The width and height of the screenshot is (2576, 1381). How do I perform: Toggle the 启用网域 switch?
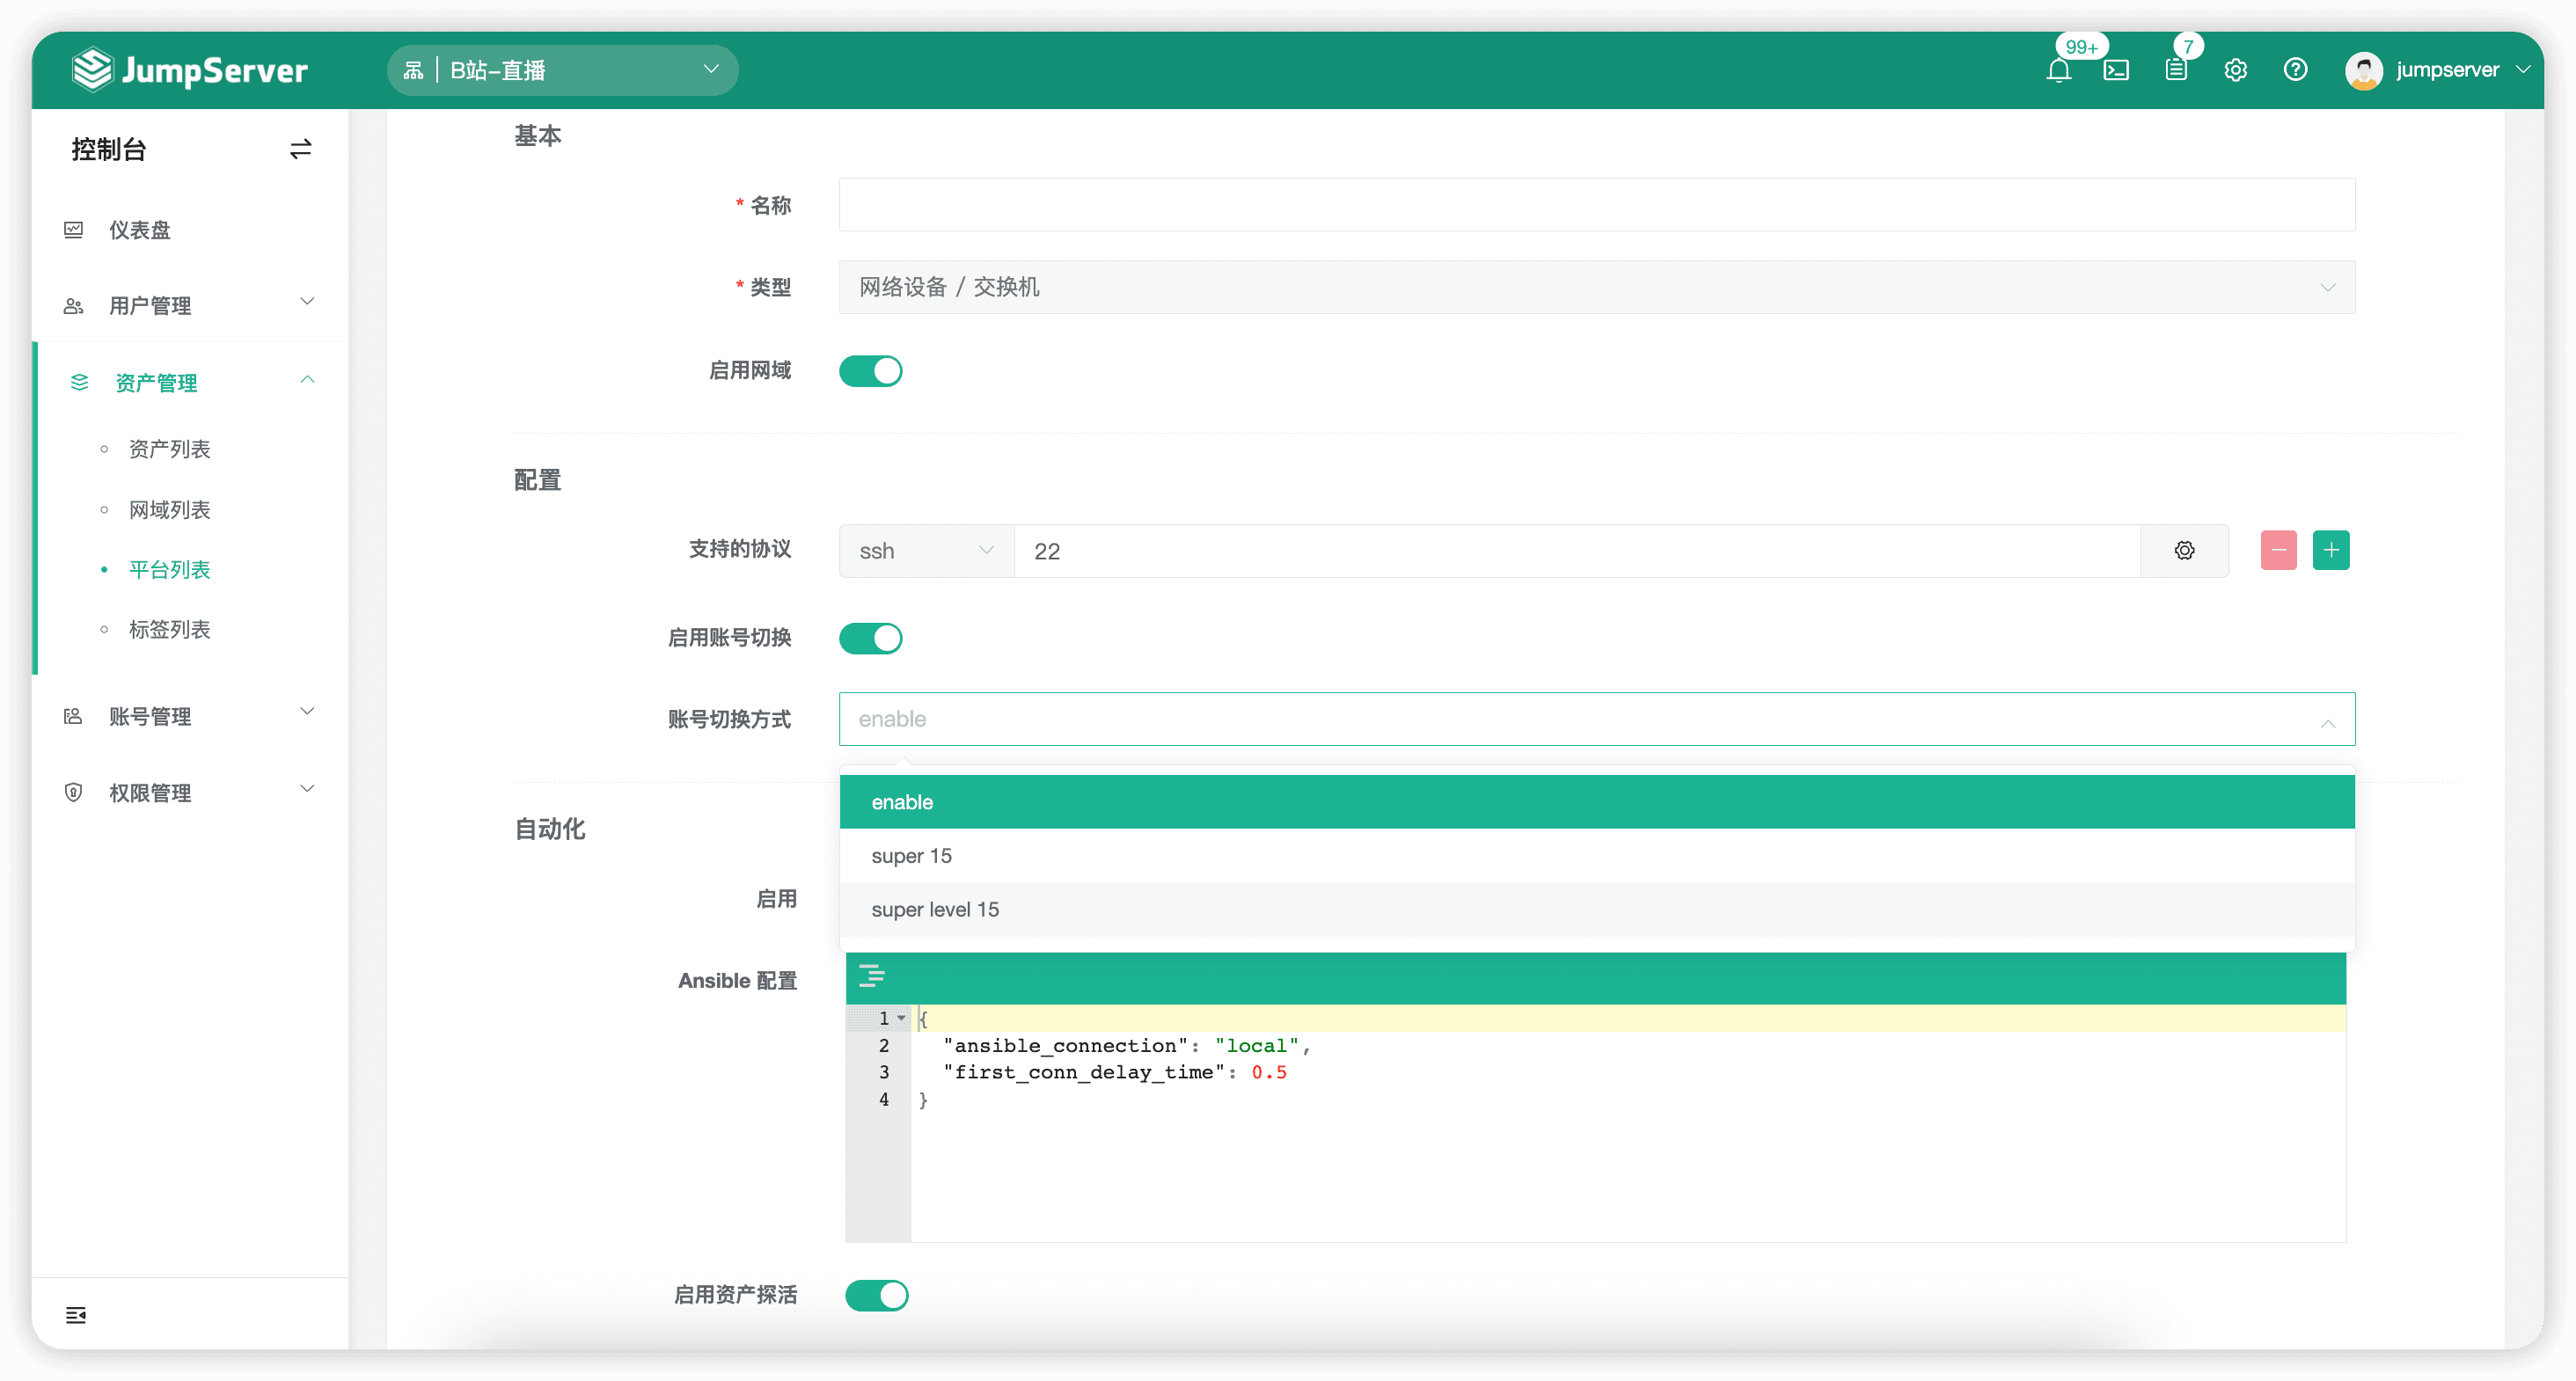[870, 371]
